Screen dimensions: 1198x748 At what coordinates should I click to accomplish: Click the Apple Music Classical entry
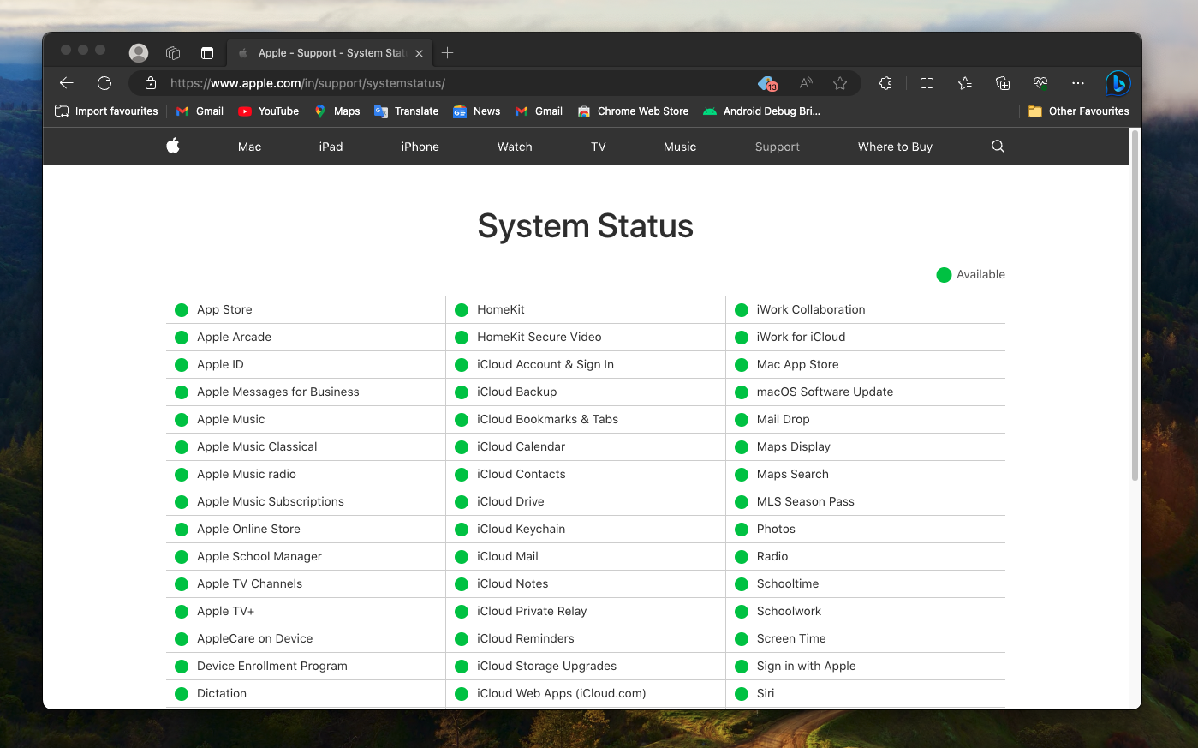[306, 446]
